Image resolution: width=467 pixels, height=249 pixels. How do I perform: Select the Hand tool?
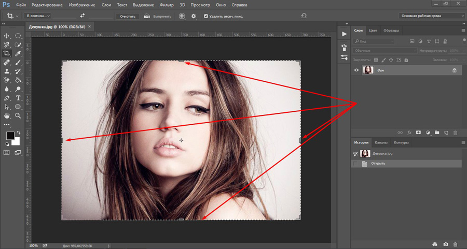[7, 115]
